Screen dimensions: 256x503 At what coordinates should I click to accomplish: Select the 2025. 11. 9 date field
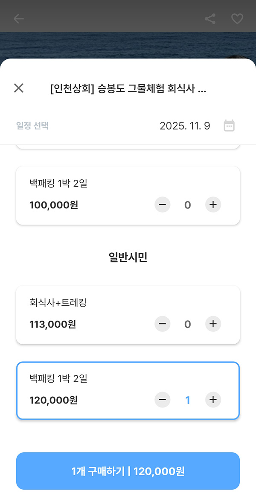tap(185, 126)
